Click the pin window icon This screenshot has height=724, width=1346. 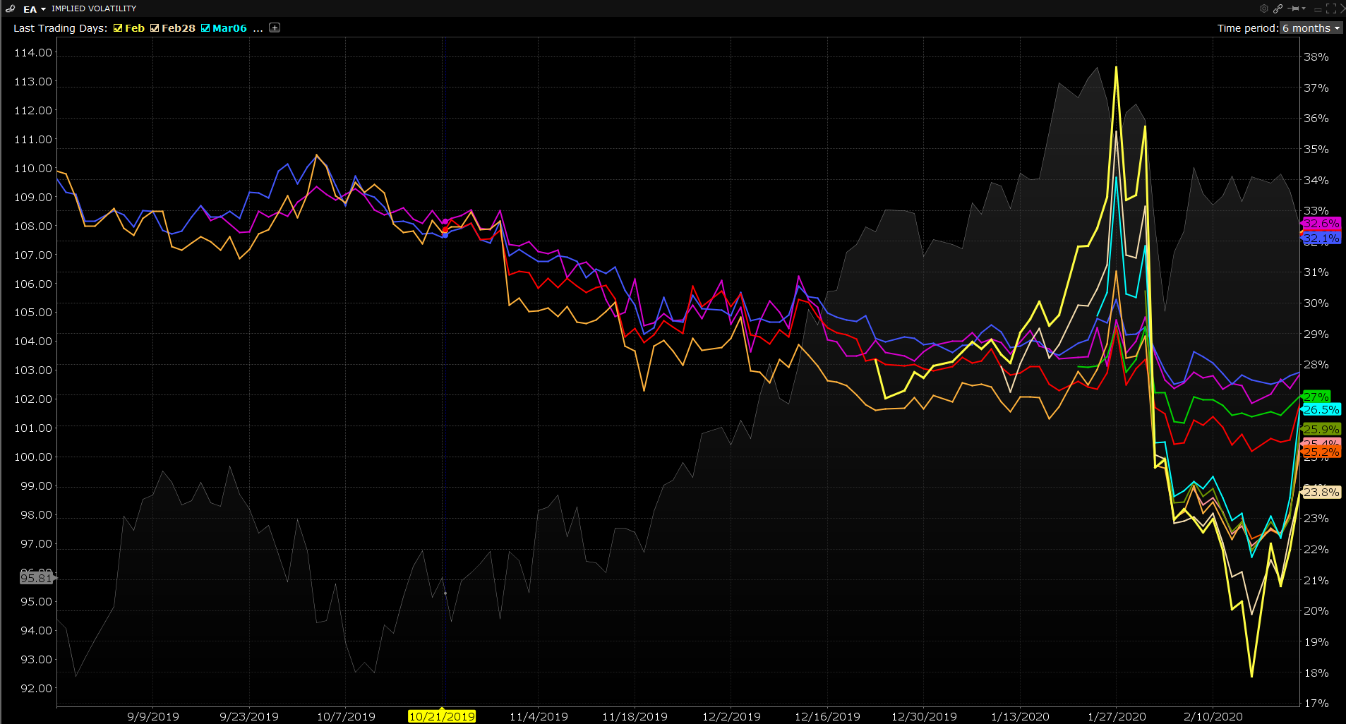pos(1293,8)
